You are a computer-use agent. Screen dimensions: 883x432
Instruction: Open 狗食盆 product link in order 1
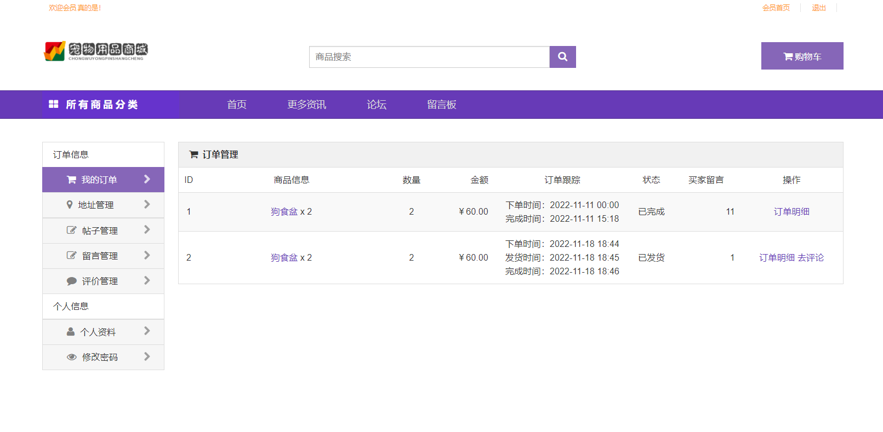(x=284, y=211)
